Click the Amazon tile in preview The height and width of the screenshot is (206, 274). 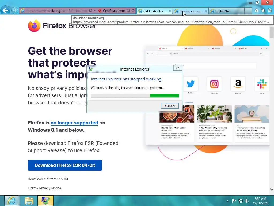click(x=238, y=84)
